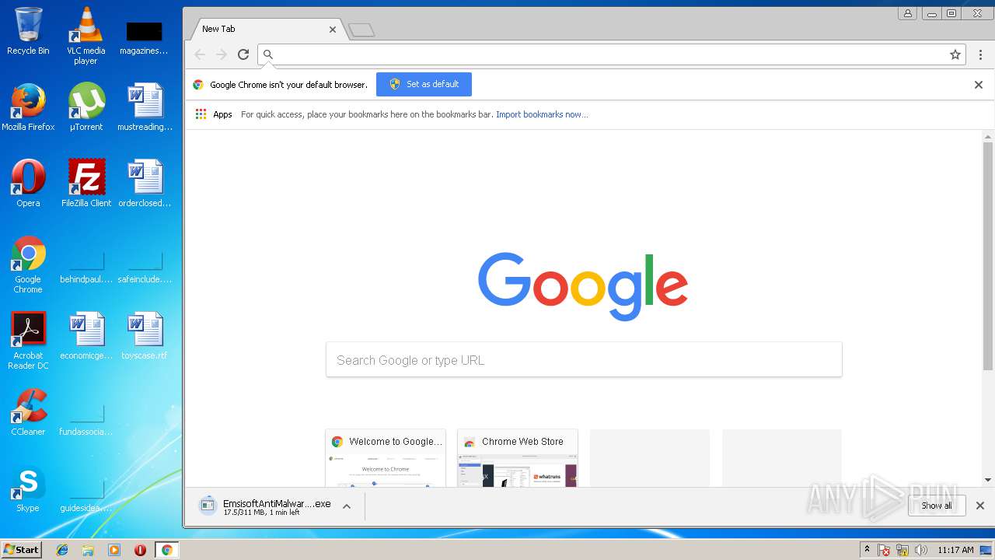Open VLC media player shortcut

pyautogui.click(x=86, y=35)
